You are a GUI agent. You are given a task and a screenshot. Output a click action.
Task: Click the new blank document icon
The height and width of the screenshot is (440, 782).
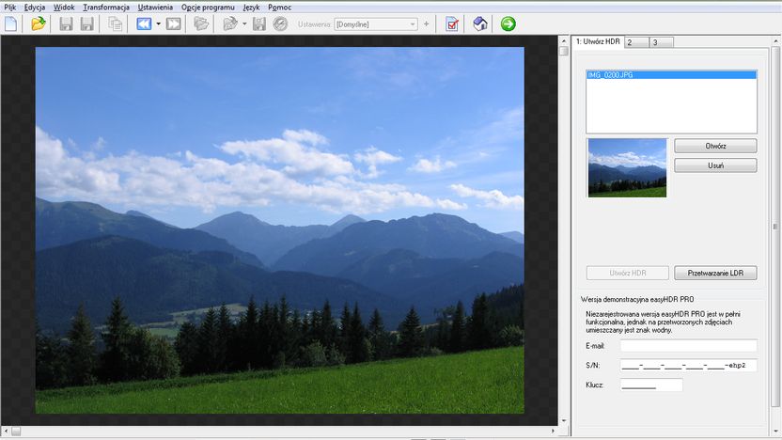click(11, 24)
